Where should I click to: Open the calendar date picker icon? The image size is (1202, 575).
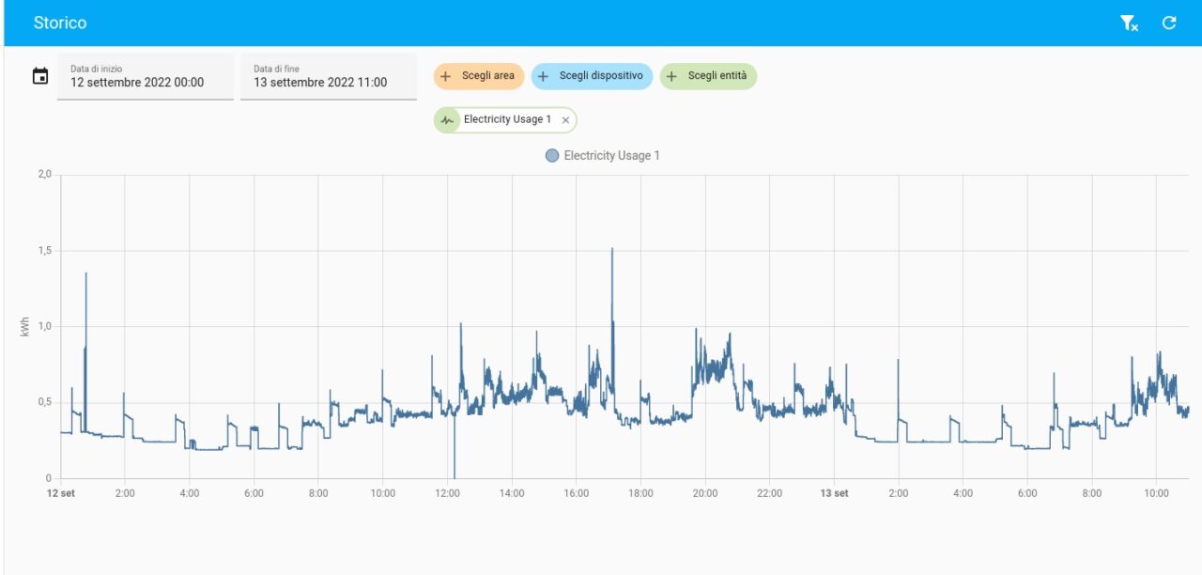tap(40, 76)
